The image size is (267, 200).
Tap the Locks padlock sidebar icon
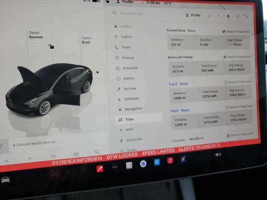(116, 26)
